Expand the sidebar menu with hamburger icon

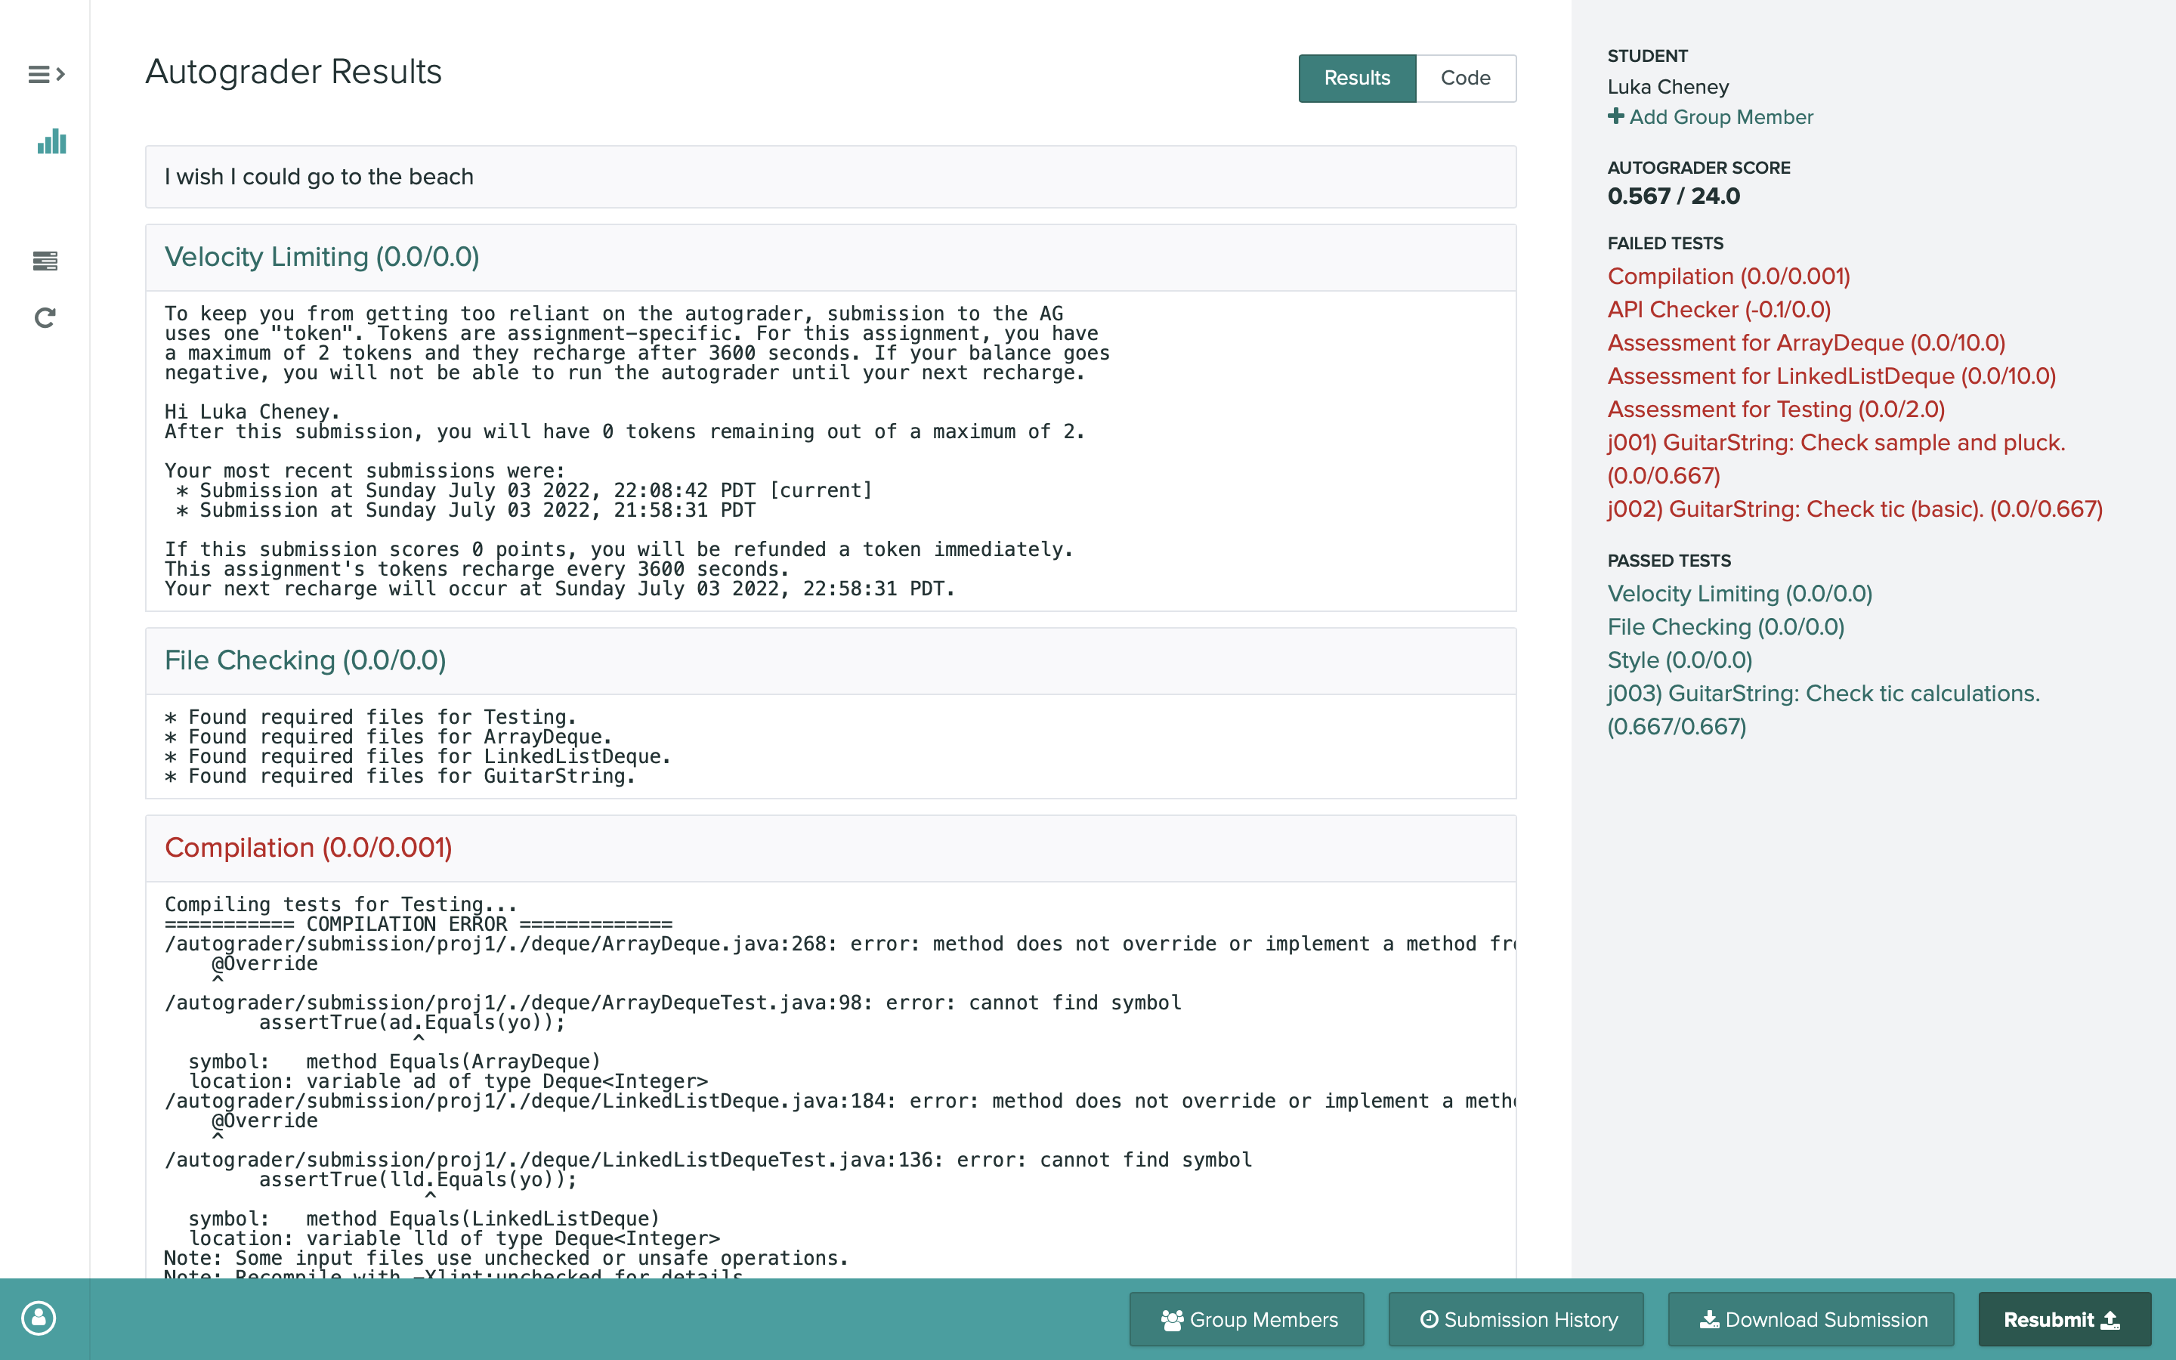[46, 74]
